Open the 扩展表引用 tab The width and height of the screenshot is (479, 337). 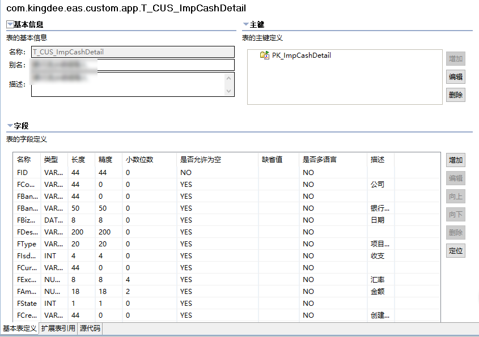coord(58,329)
